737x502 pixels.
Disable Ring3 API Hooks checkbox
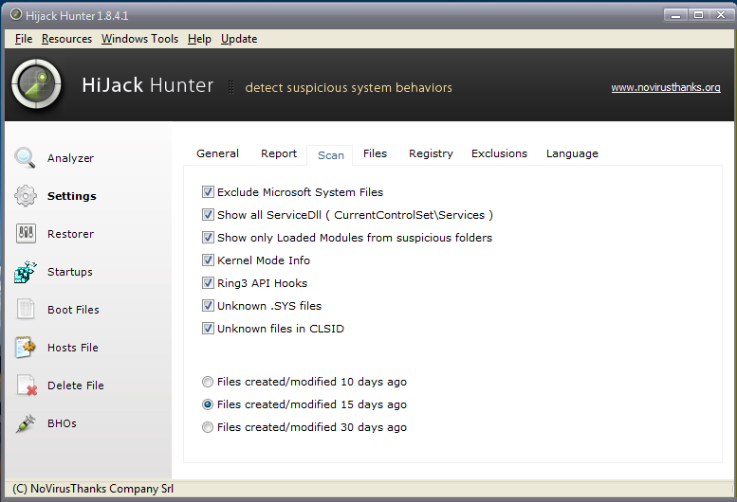[208, 283]
